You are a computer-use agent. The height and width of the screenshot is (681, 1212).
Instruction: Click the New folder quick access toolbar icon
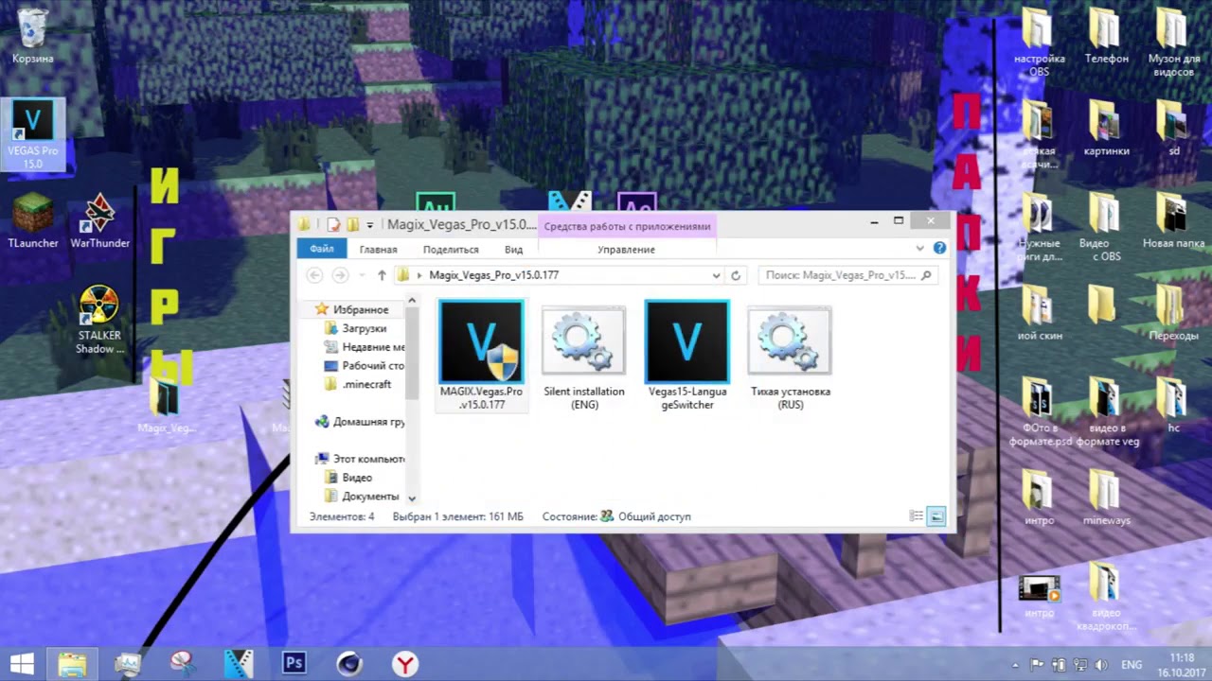point(352,225)
